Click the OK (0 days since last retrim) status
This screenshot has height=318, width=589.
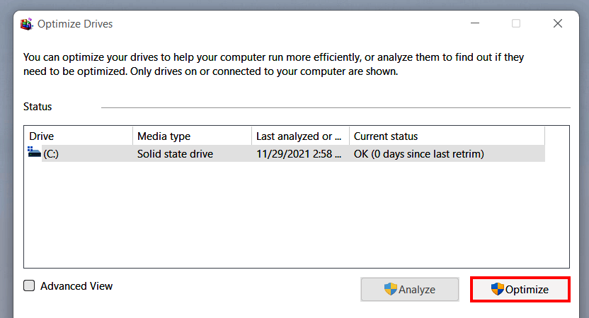coord(418,153)
